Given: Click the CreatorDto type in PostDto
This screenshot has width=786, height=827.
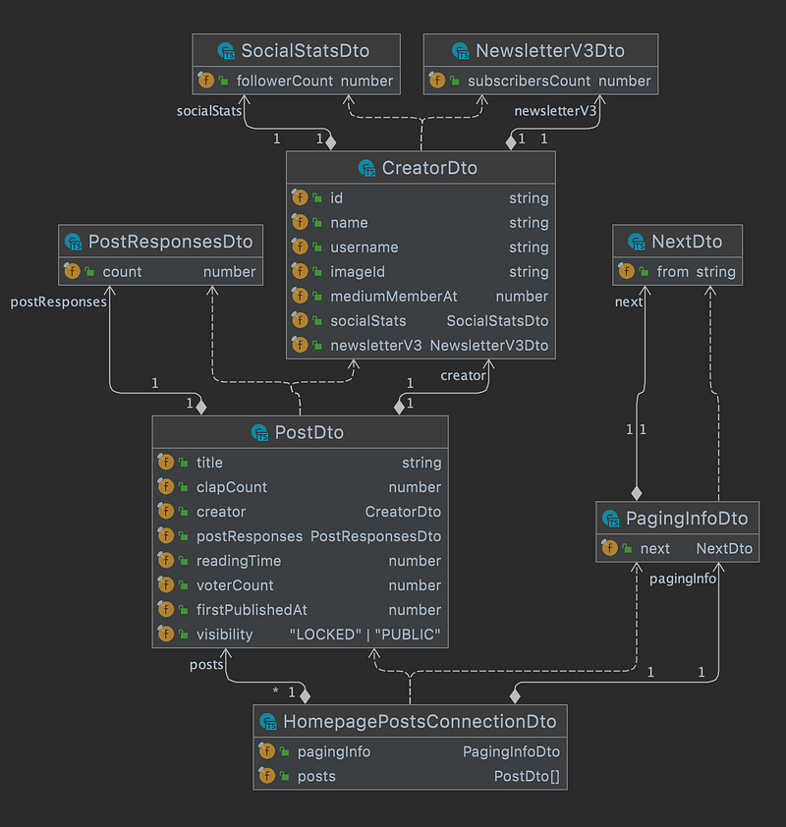Looking at the screenshot, I should (x=403, y=512).
